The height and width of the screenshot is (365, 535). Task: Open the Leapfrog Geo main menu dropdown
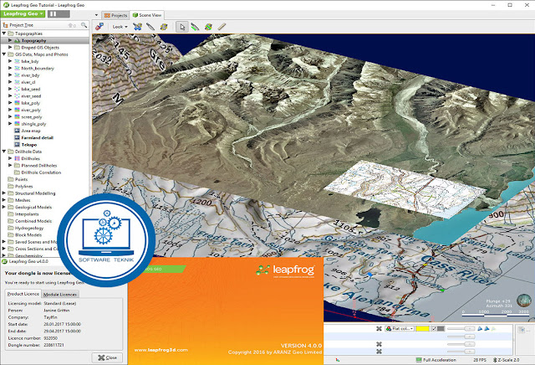(23, 13)
